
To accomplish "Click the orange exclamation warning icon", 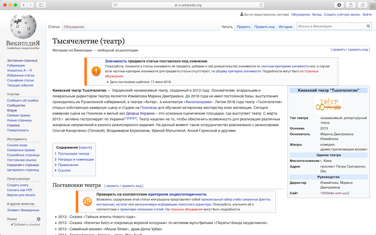I will pos(96,71).
